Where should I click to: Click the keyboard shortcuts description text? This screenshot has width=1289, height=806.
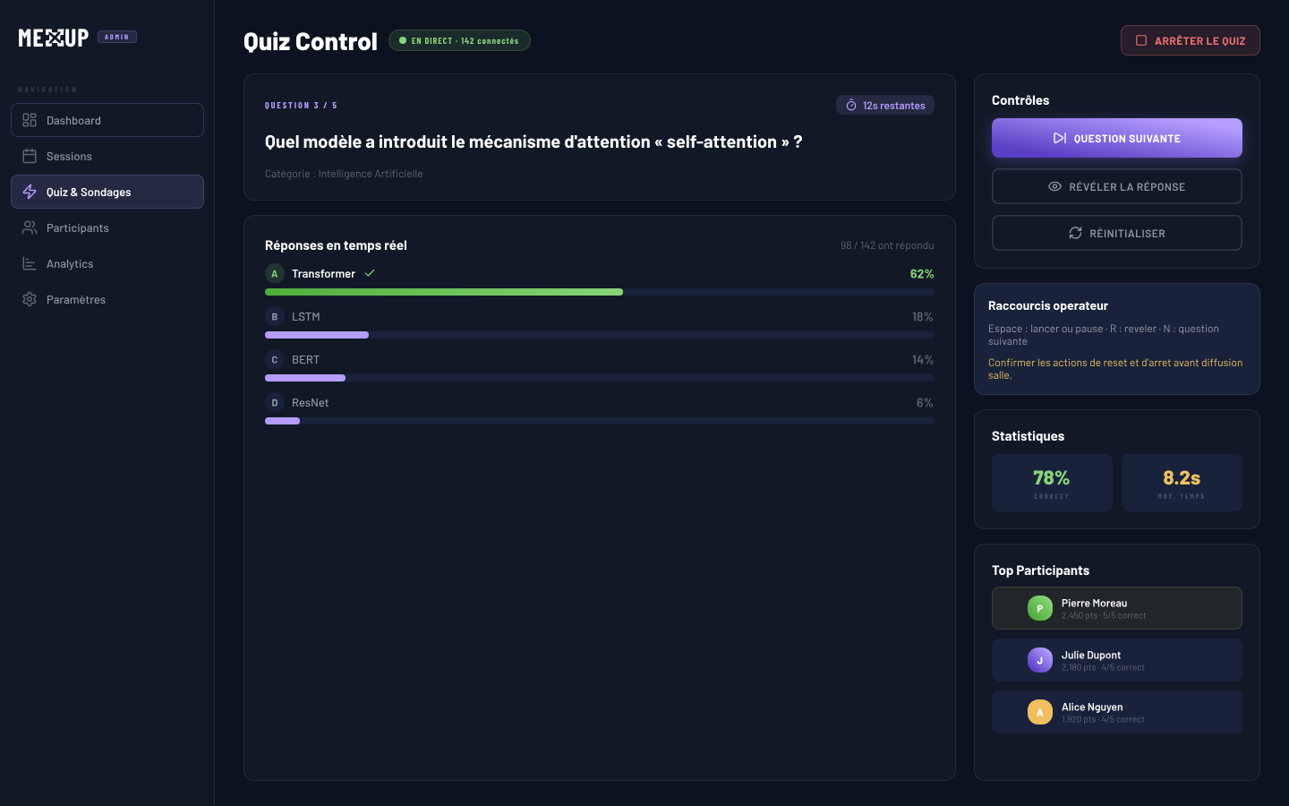coord(1104,335)
